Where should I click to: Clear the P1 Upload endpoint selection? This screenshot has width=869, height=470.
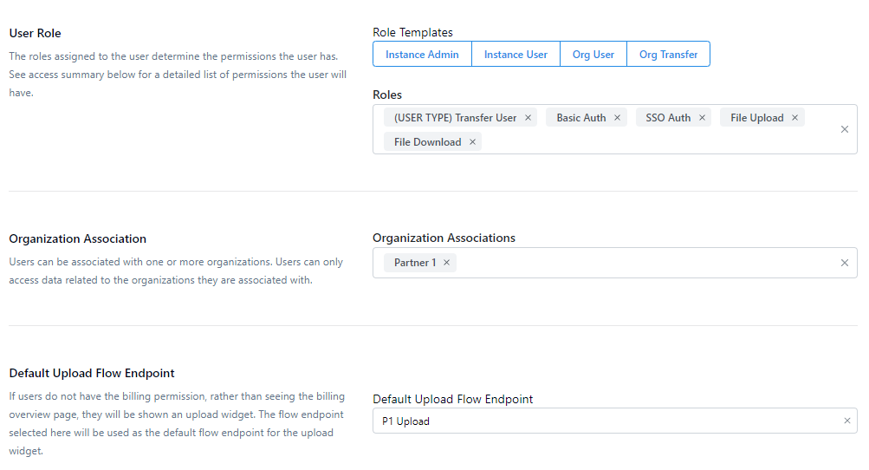pyautogui.click(x=847, y=421)
